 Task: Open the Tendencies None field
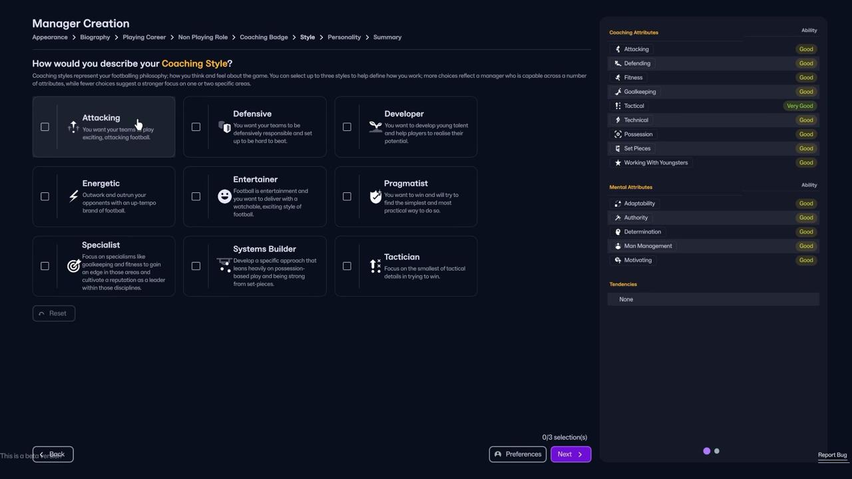point(713,299)
